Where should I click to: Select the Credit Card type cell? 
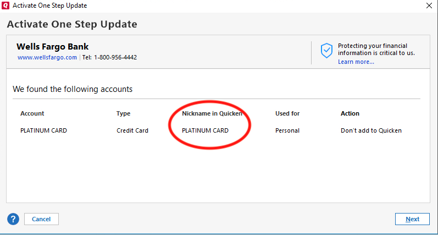pos(132,130)
